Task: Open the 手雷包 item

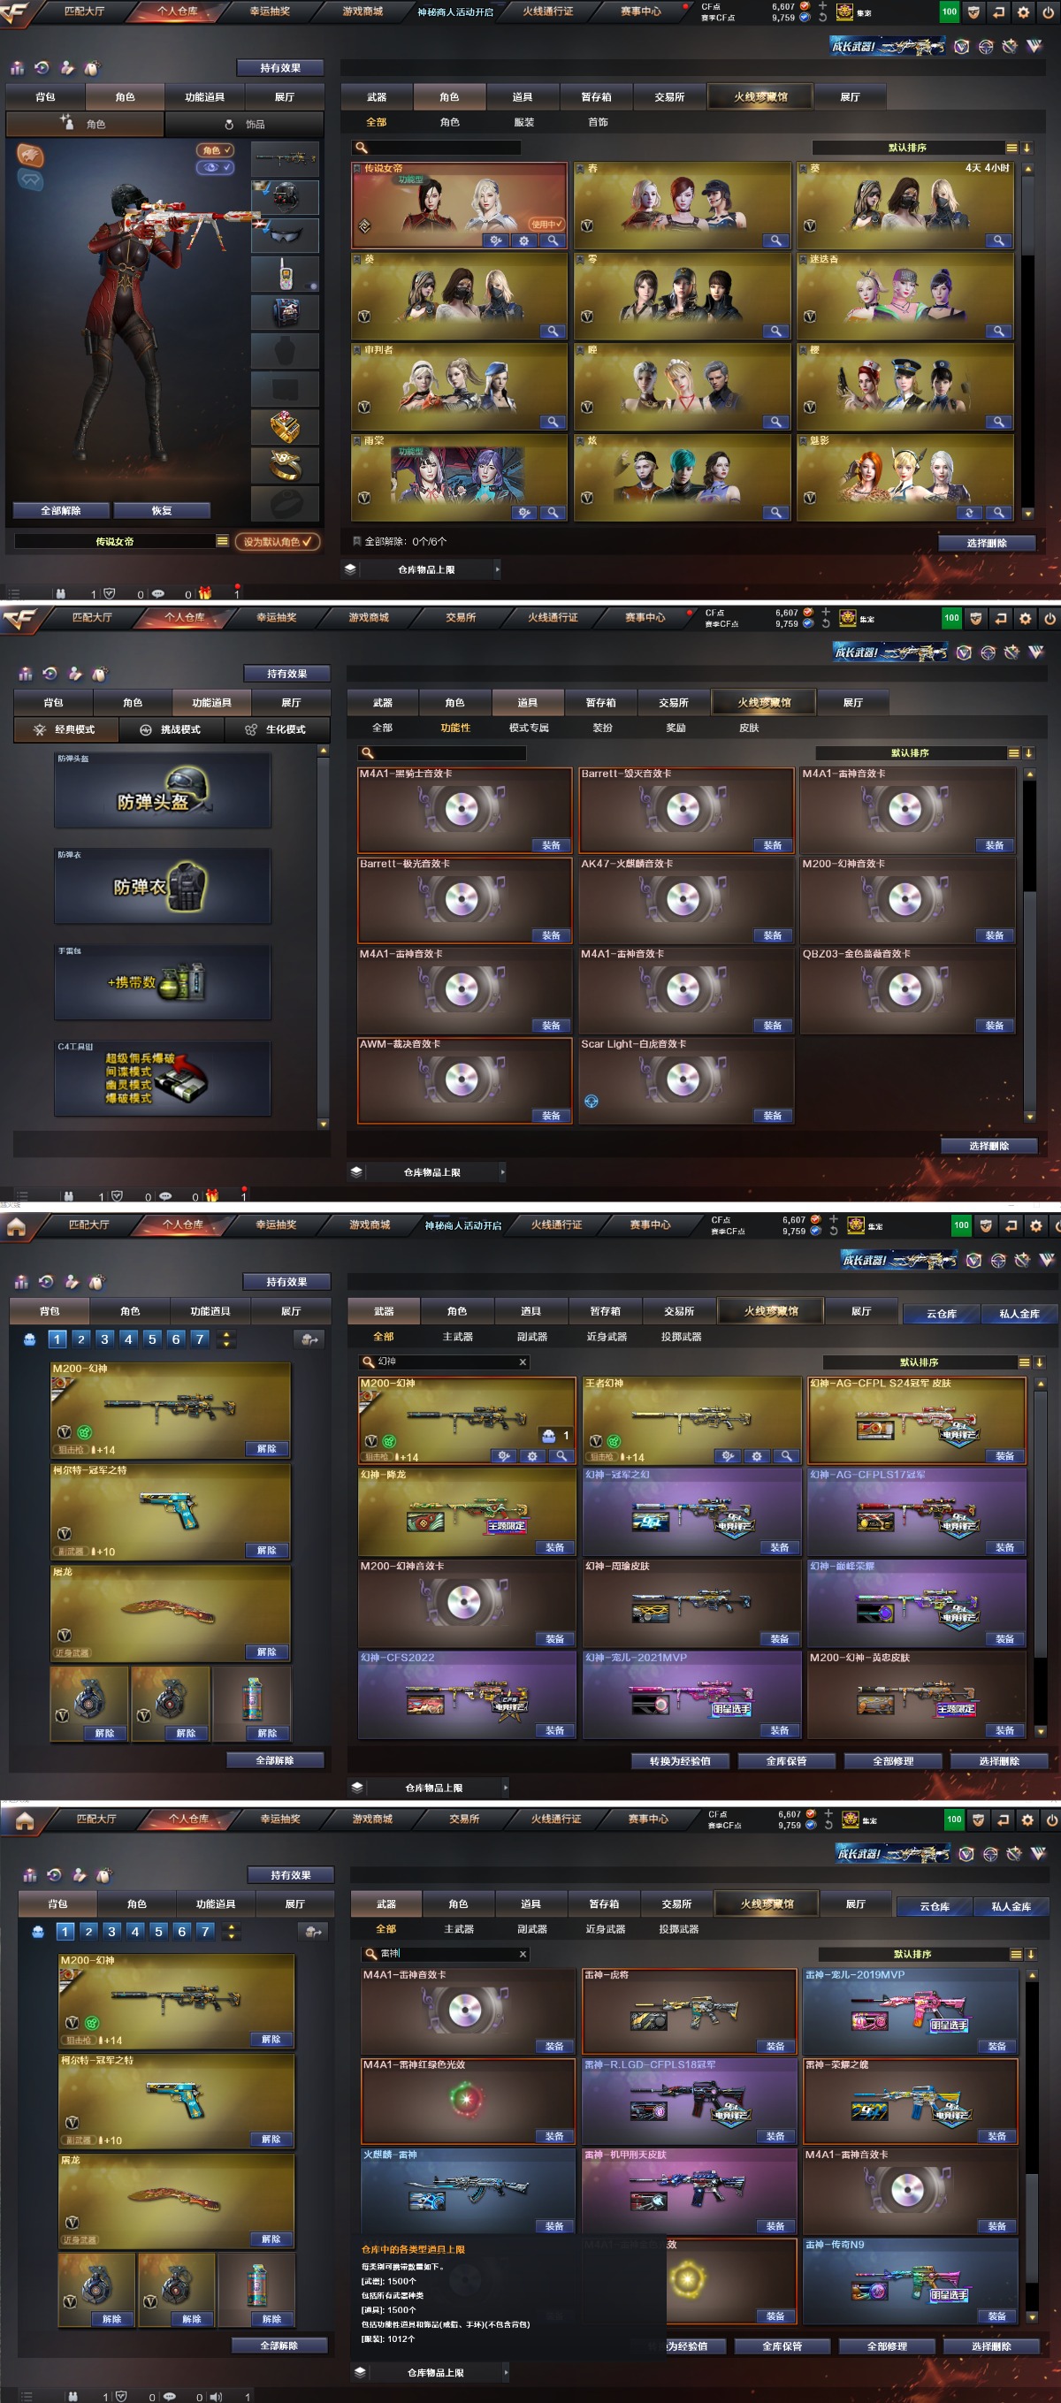Action: pos(164,983)
